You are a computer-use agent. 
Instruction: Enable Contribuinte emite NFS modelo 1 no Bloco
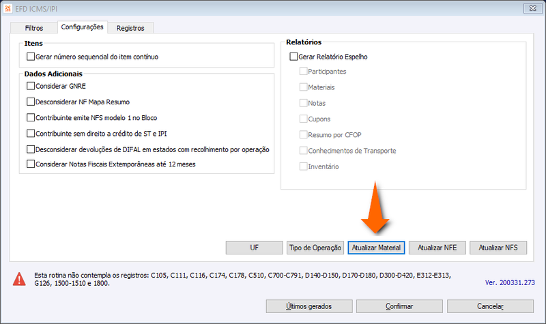click(31, 117)
